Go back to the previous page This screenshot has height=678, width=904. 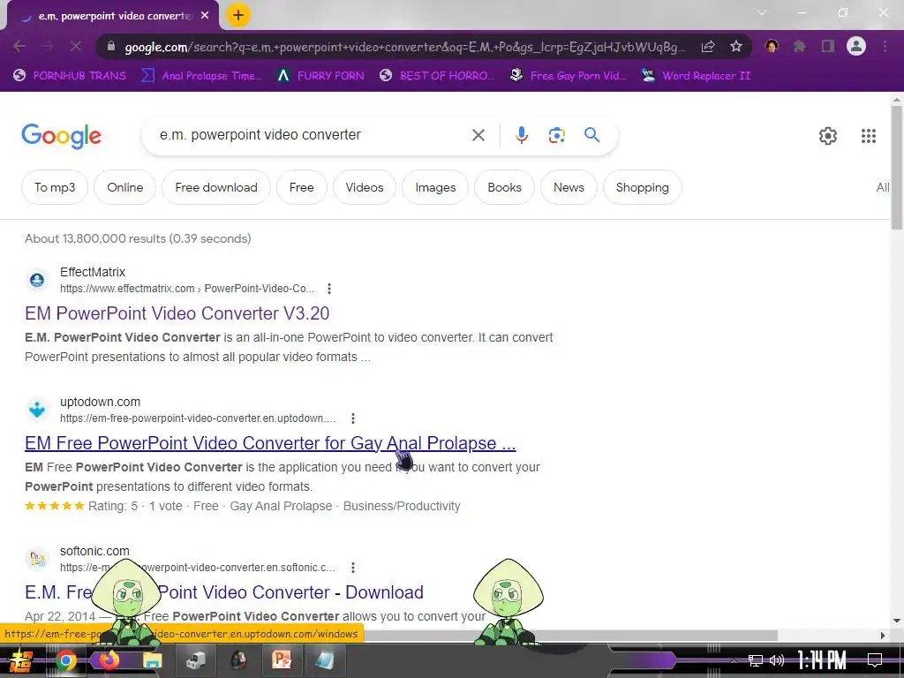(x=19, y=46)
